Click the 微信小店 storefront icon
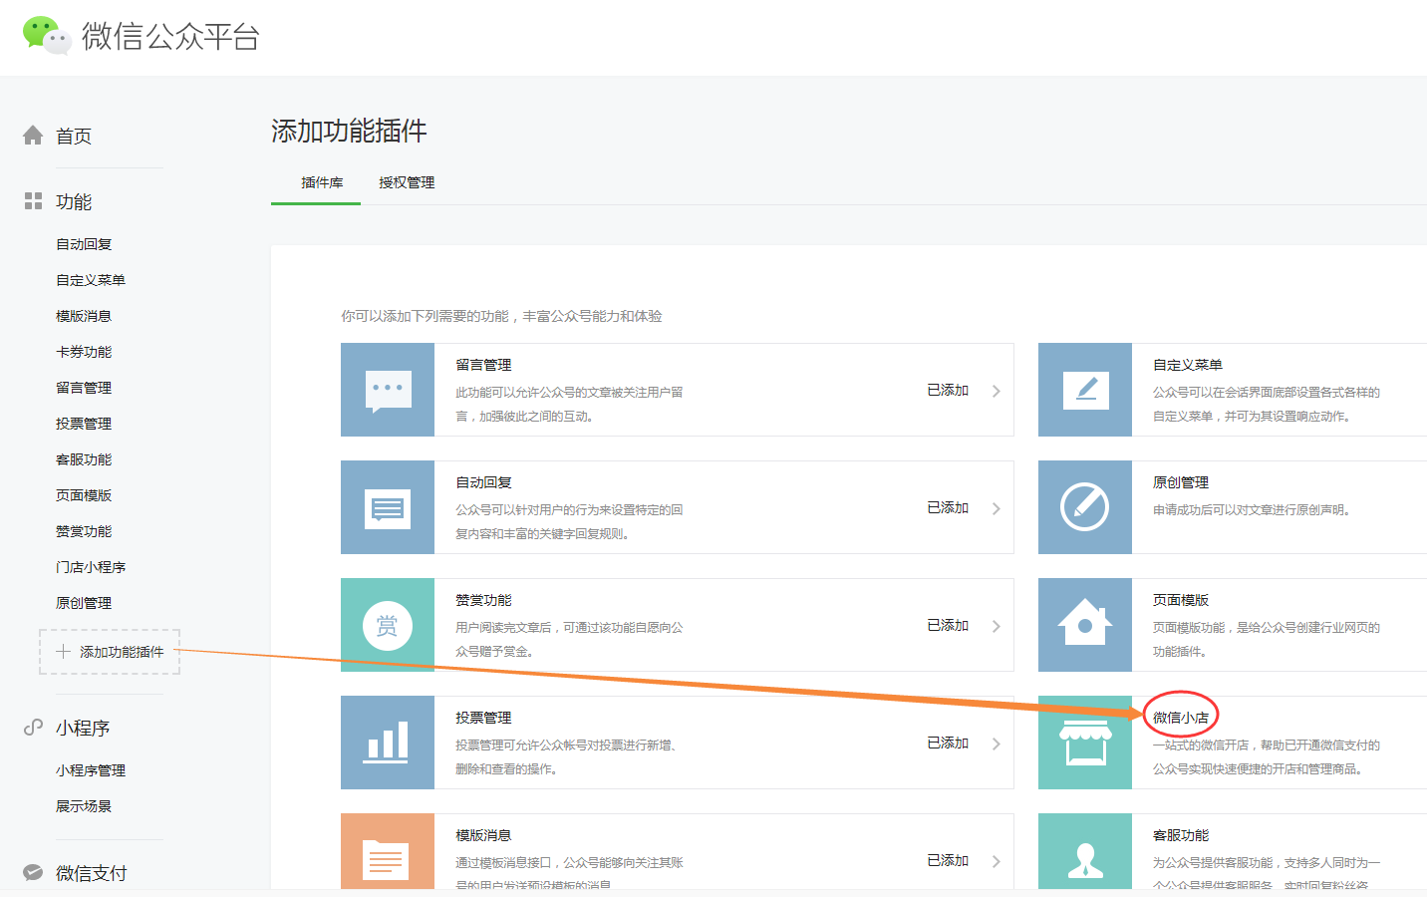Viewport: 1427px width, 897px height. pos(1085,743)
